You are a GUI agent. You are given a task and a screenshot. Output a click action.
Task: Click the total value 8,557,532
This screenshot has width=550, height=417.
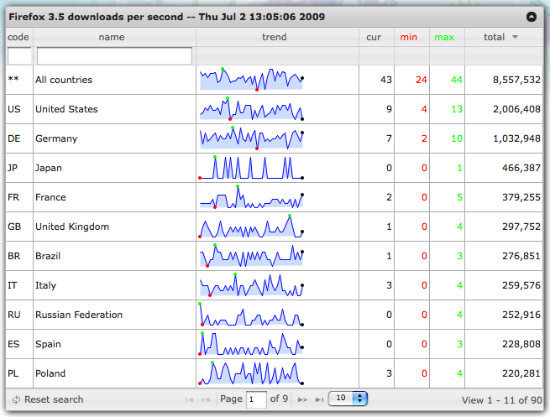pyautogui.click(x=516, y=80)
